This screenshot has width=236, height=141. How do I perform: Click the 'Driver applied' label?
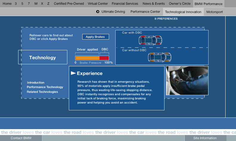click(87, 49)
